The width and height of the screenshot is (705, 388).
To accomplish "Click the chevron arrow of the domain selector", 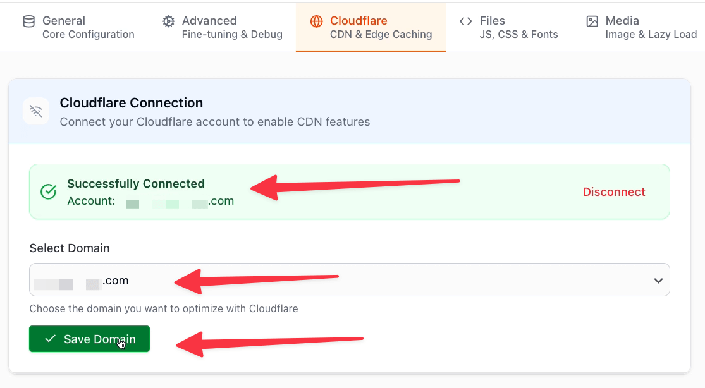I will 658,281.
